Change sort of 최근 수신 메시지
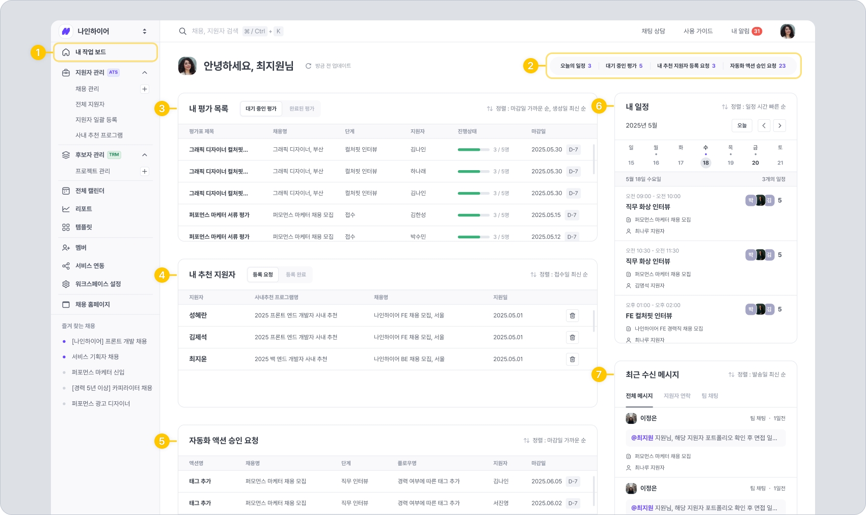This screenshot has width=866, height=515. 756,375
